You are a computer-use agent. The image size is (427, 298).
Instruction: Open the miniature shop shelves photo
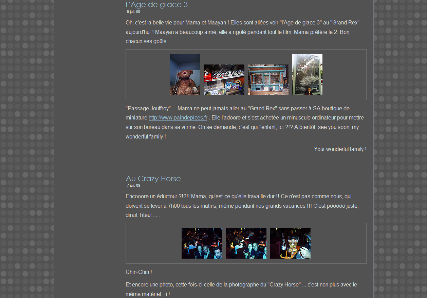coord(224,80)
